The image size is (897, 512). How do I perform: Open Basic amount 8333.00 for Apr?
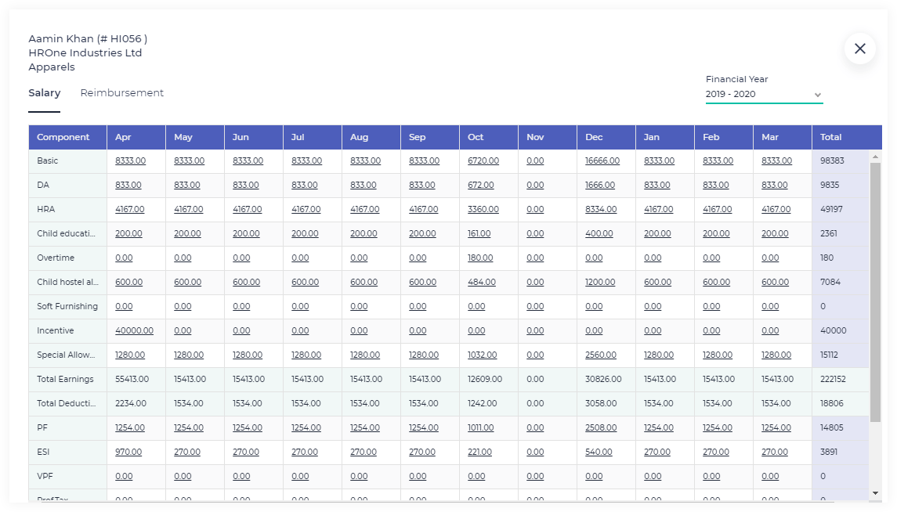130,160
